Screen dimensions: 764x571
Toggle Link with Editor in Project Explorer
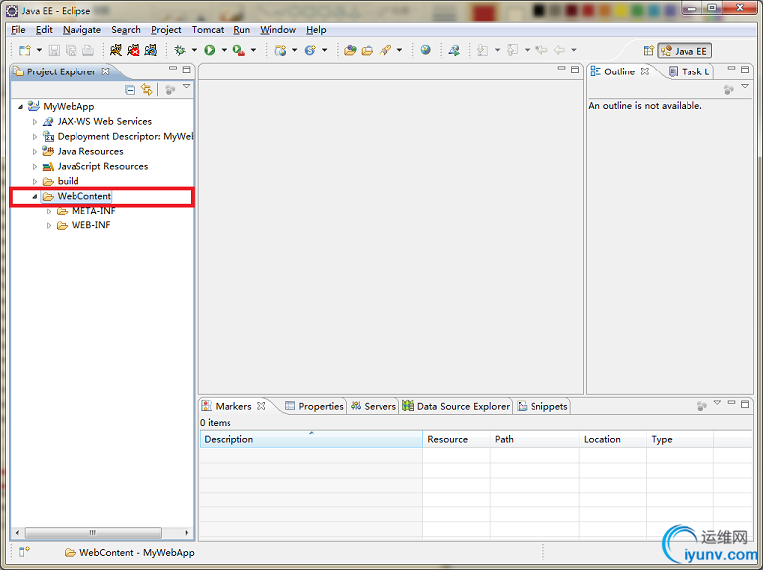click(147, 90)
